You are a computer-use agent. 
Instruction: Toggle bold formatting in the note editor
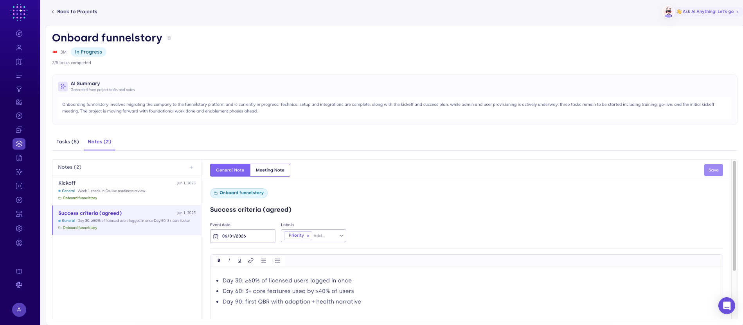pos(219,261)
